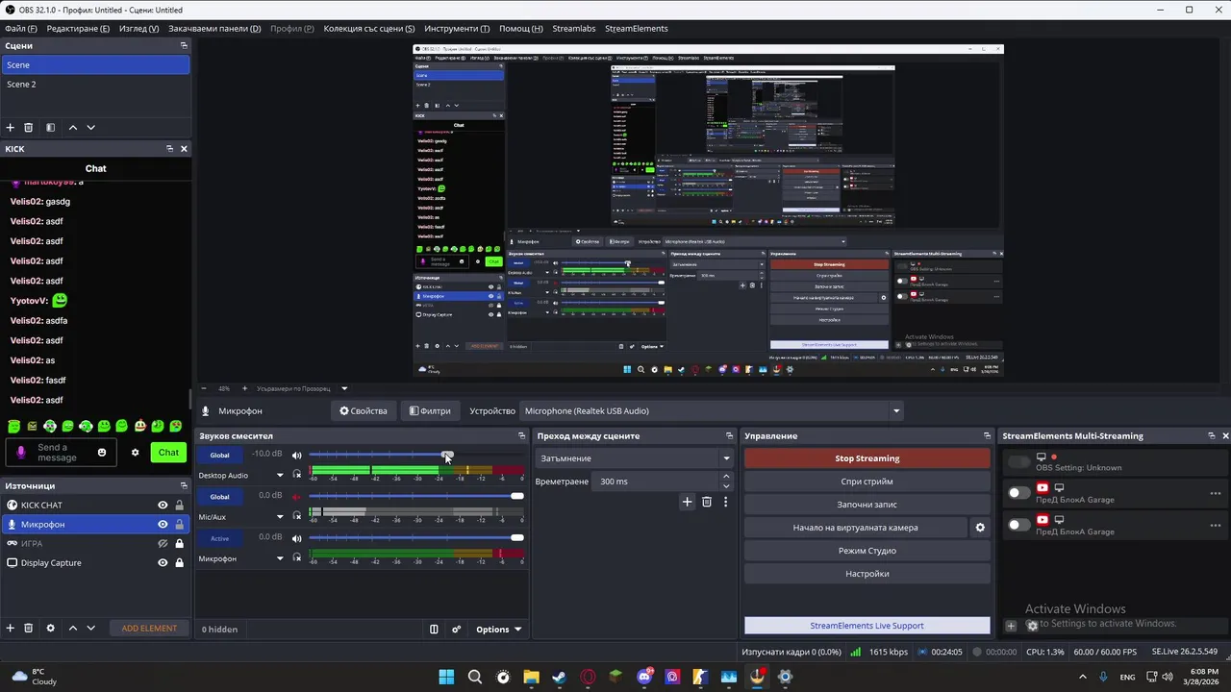
Task: Mute Микрофон channel speaker icon in mixer
Action: click(297, 537)
